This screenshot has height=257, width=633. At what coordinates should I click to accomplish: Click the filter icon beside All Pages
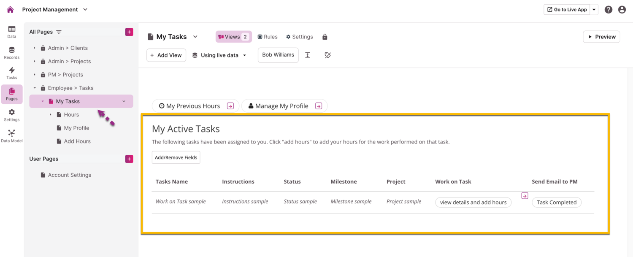59,32
